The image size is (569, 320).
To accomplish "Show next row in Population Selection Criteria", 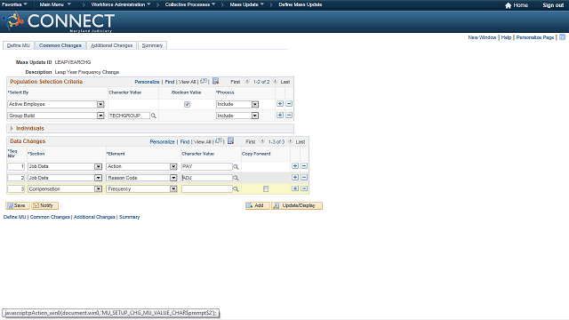I will pyautogui.click(x=275, y=81).
